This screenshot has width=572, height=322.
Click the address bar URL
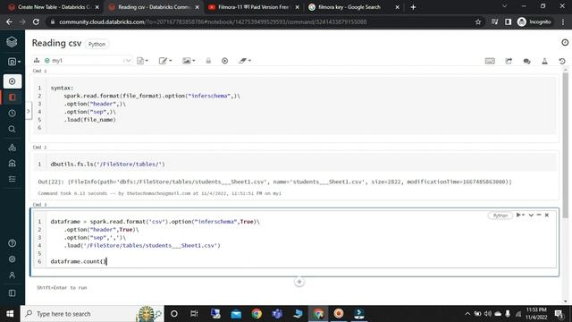pos(213,21)
